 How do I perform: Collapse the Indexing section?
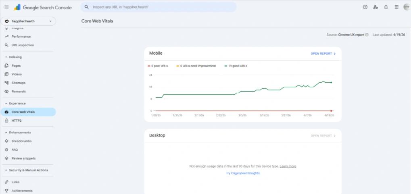point(6,57)
